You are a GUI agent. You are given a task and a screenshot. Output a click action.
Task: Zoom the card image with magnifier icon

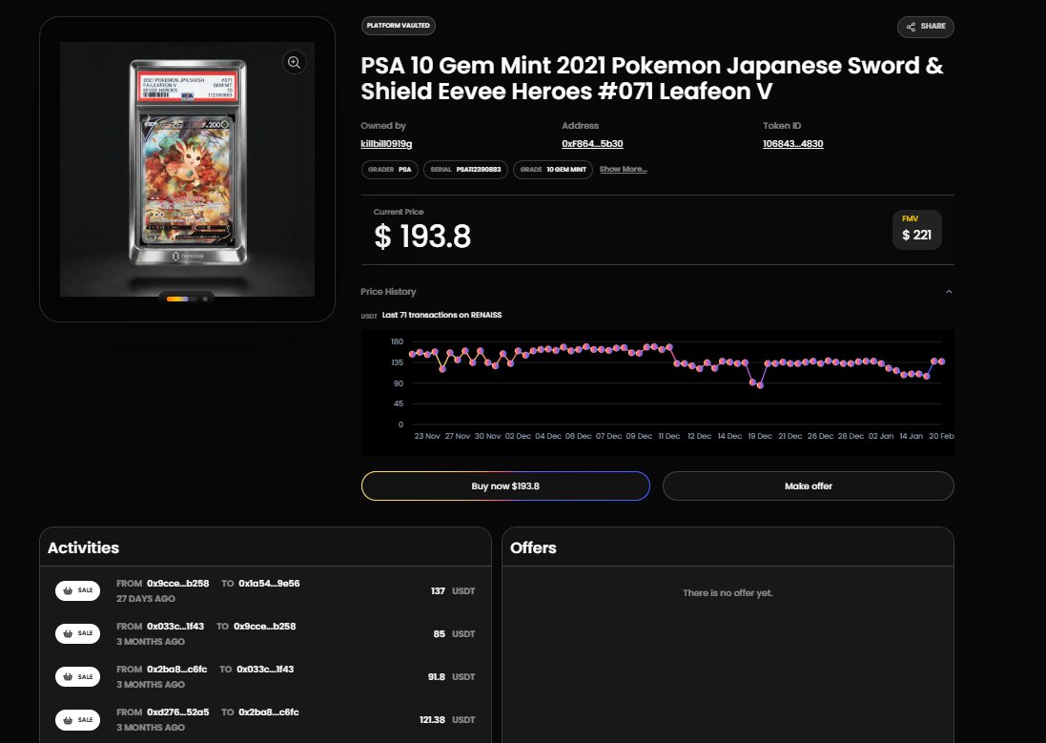[295, 63]
